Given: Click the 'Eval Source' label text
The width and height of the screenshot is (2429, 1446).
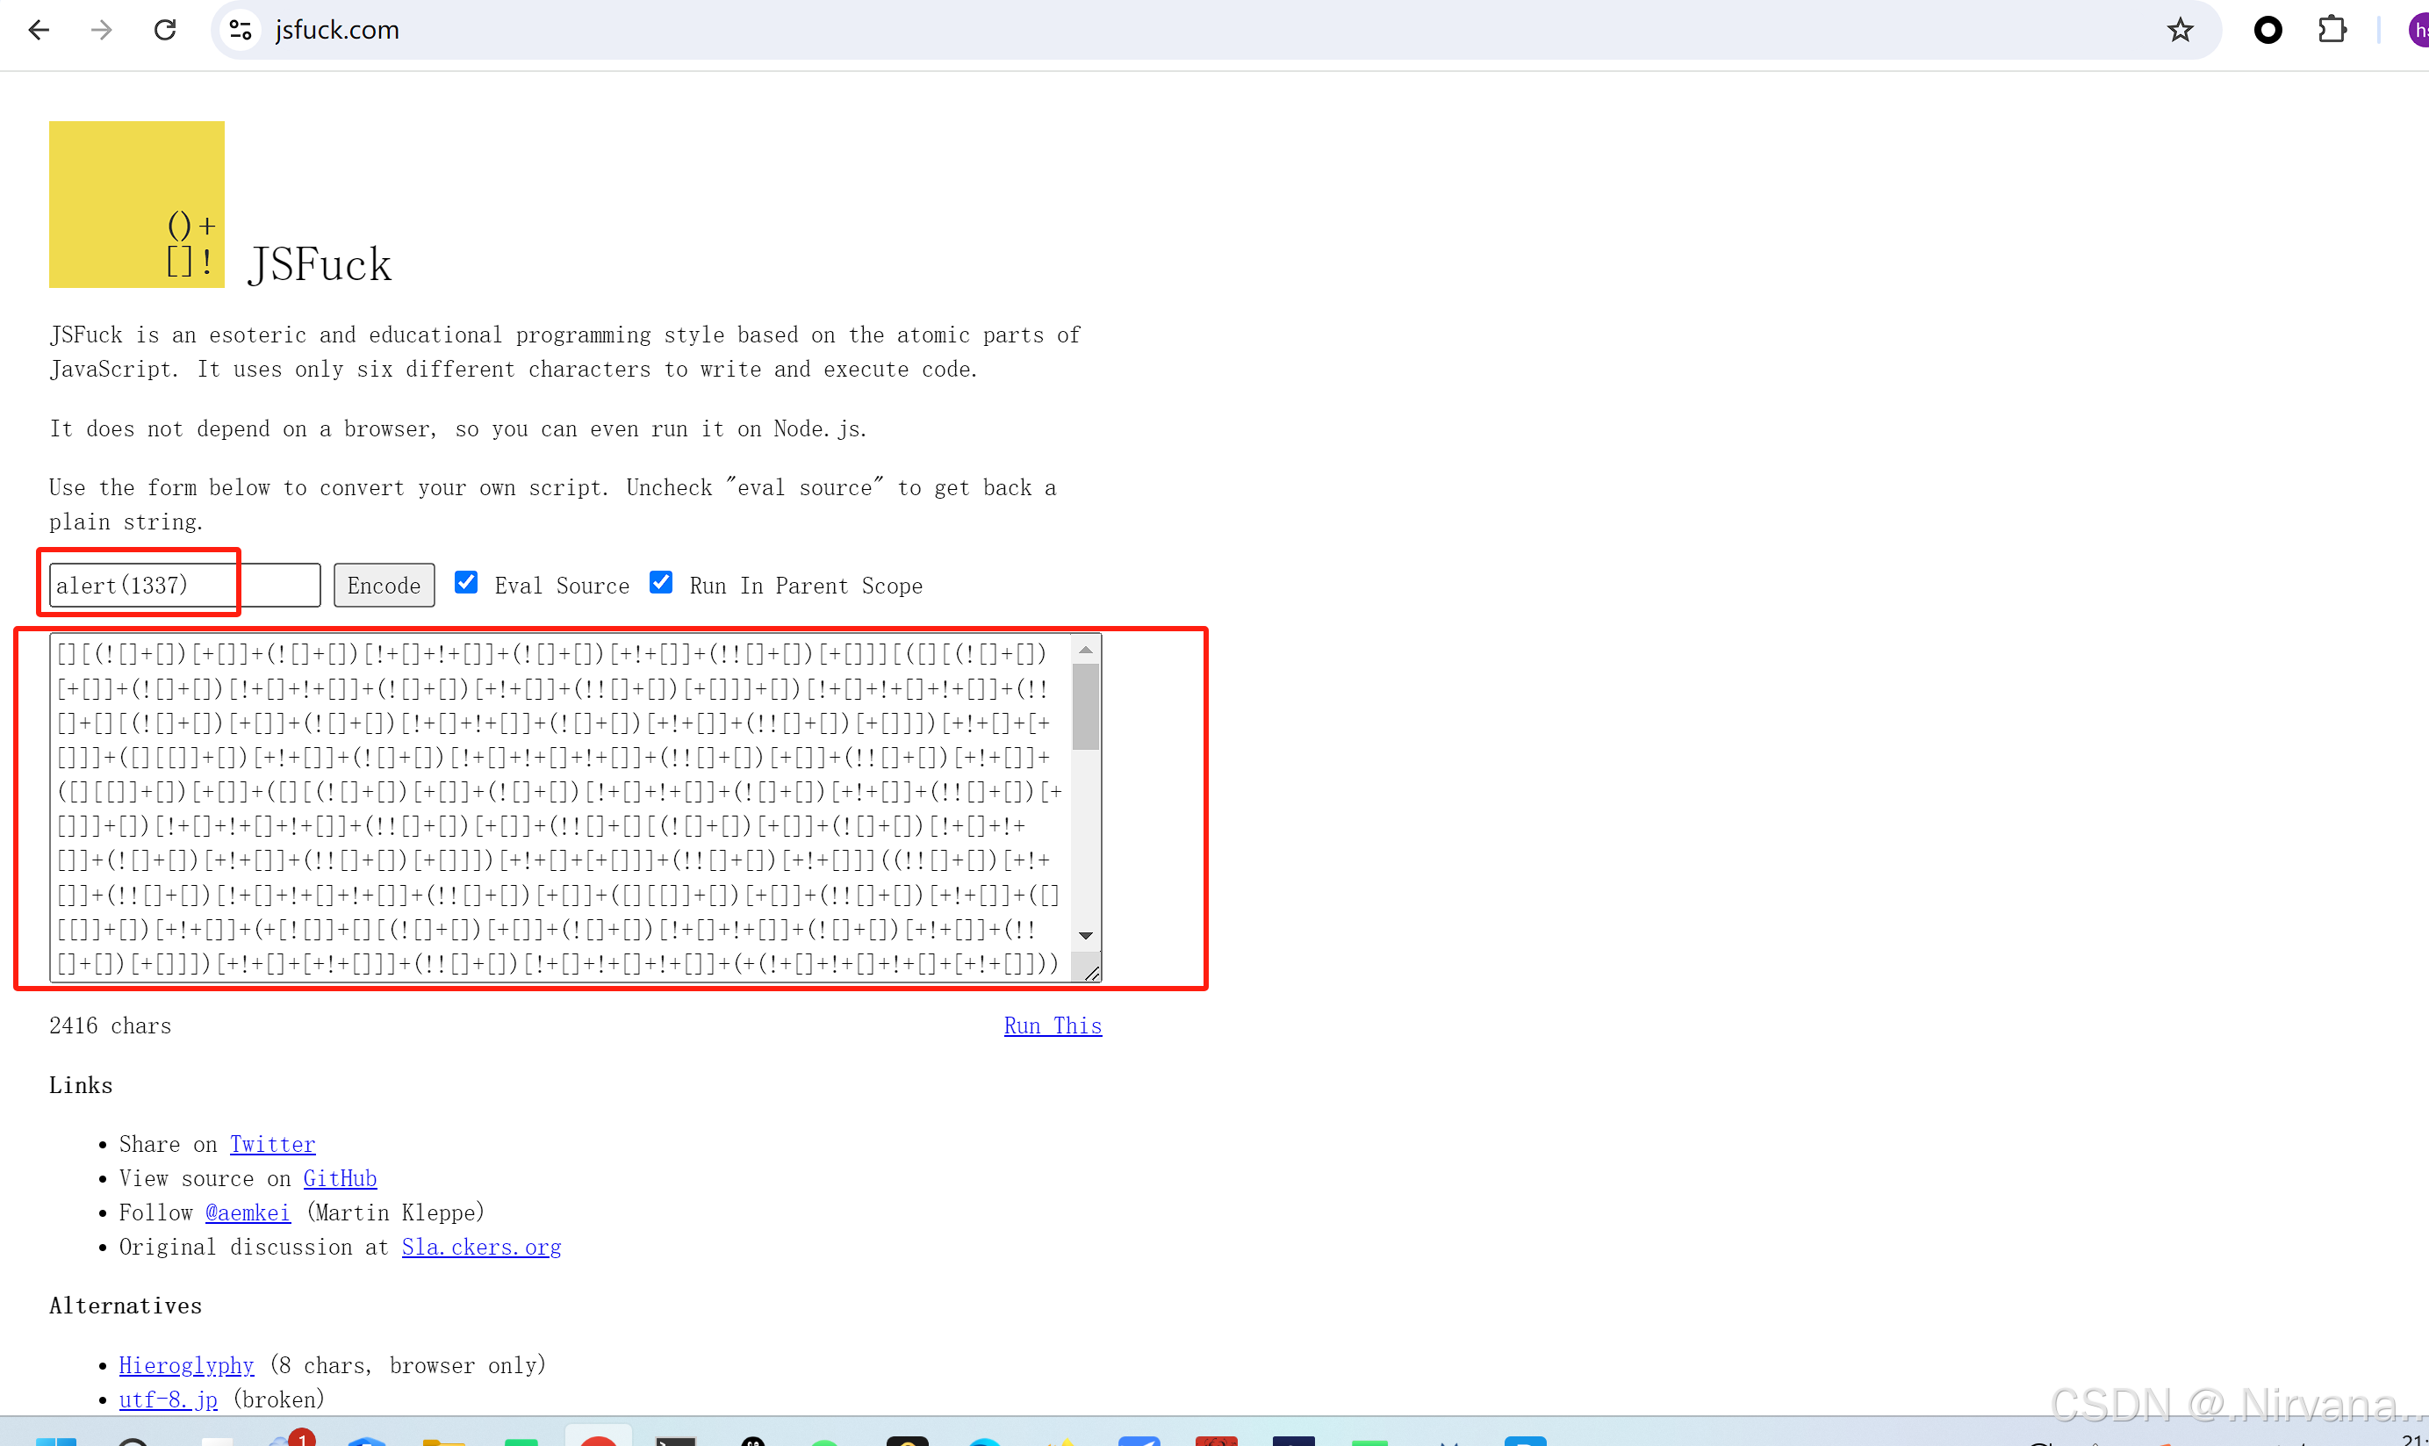Looking at the screenshot, I should [x=562, y=586].
